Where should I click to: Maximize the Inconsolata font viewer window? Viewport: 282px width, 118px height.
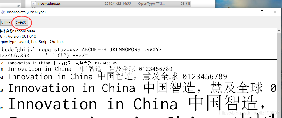click(262, 12)
